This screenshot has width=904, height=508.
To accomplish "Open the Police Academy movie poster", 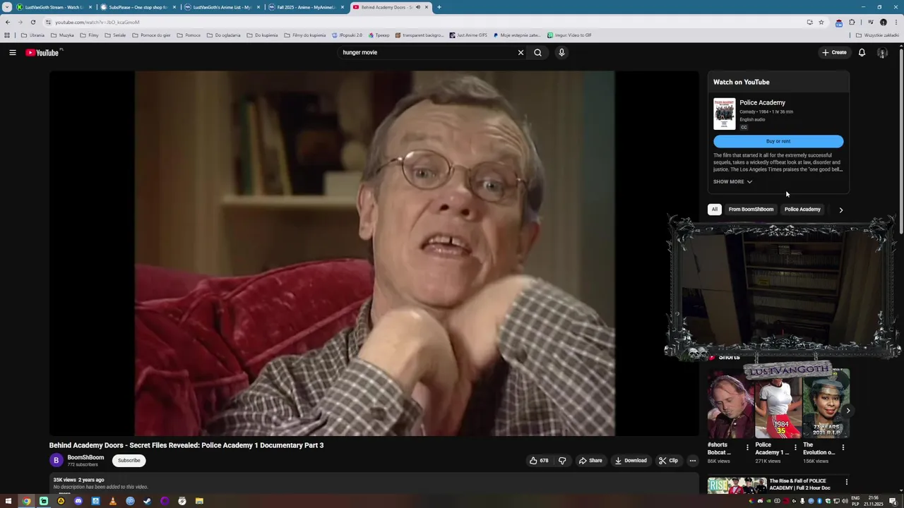I will click(724, 114).
